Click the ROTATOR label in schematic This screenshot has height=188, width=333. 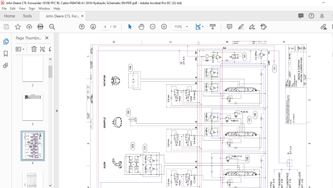pos(105,80)
